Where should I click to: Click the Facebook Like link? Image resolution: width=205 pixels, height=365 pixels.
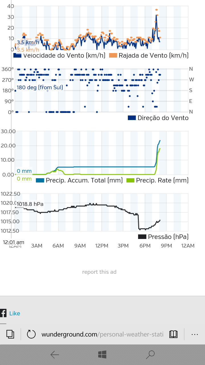coord(15,313)
